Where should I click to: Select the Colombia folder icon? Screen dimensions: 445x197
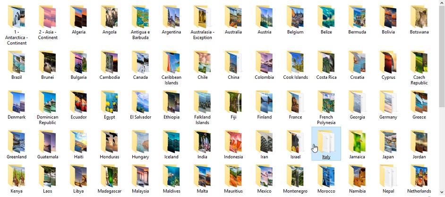point(264,62)
